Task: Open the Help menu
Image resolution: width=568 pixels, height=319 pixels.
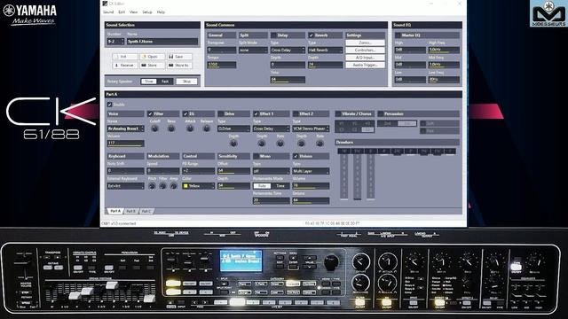Action: point(161,12)
